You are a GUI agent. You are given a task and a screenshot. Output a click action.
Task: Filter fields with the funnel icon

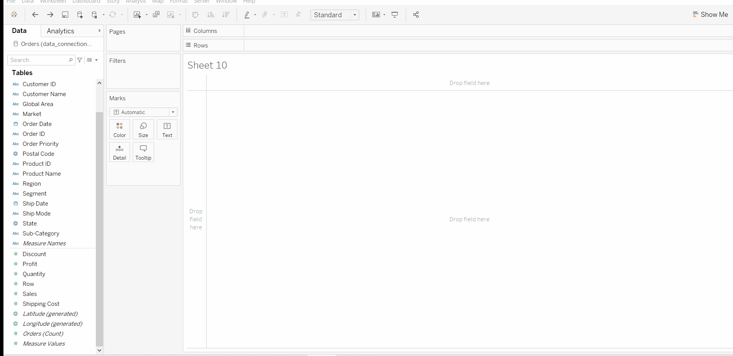click(x=80, y=60)
